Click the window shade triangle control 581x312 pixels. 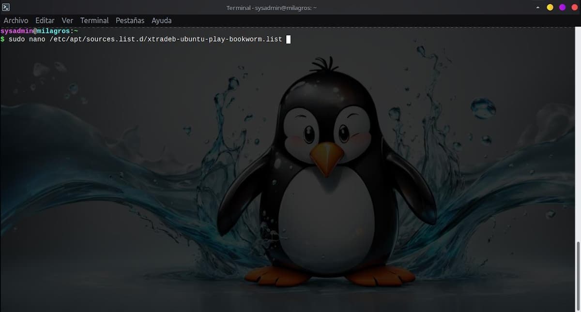pos(537,7)
